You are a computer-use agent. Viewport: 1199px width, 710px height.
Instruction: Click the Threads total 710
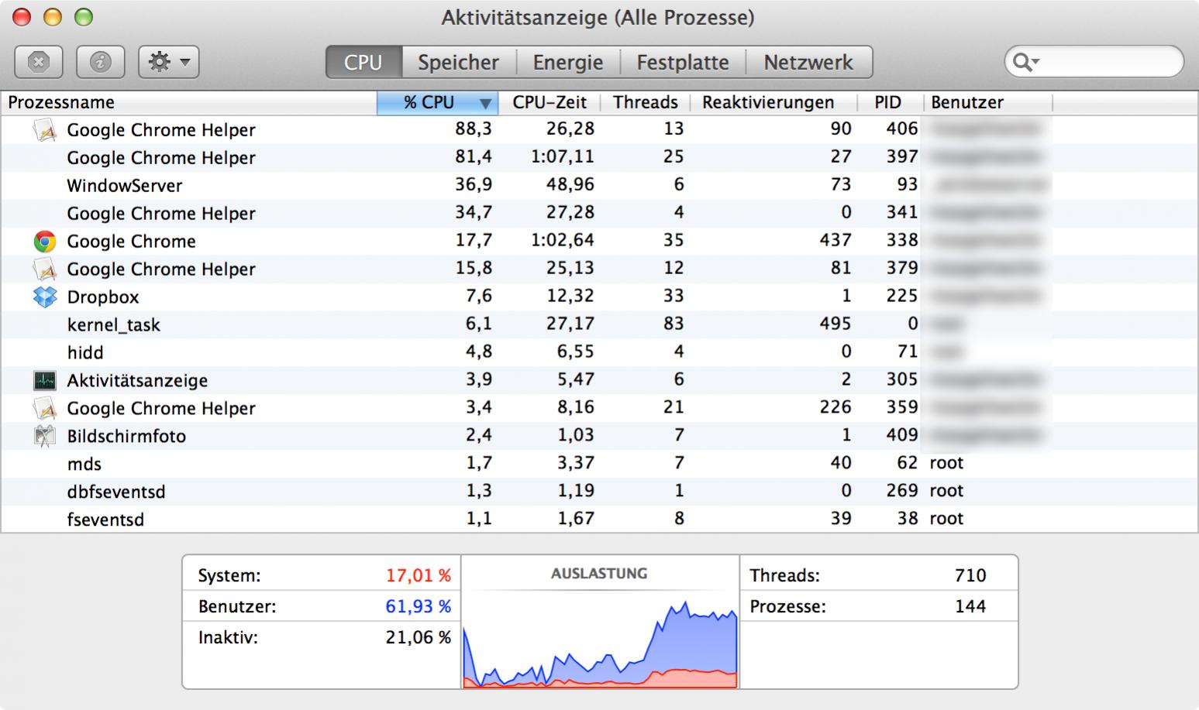(x=970, y=576)
